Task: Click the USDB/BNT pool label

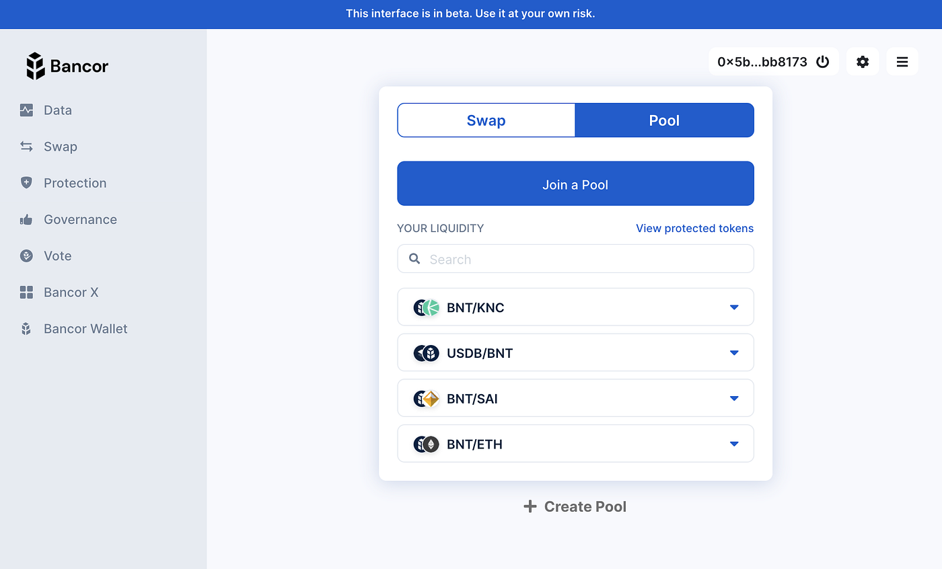Action: point(480,353)
